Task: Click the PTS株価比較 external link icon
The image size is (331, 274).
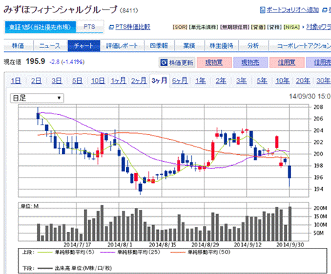Action: (x=111, y=27)
